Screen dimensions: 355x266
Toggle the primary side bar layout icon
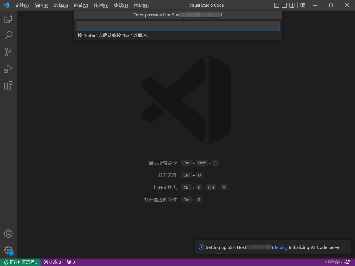coord(277,5)
